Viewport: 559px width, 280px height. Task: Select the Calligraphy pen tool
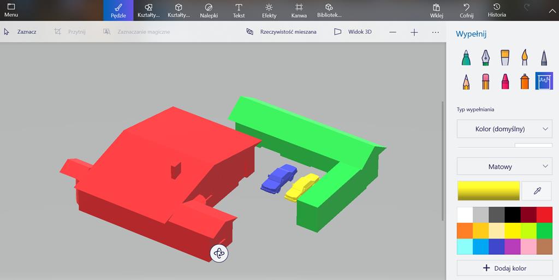(x=485, y=57)
